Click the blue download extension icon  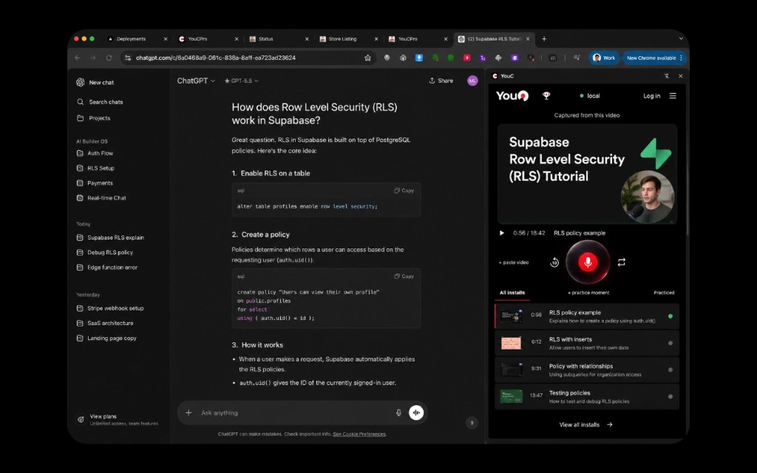coord(419,58)
